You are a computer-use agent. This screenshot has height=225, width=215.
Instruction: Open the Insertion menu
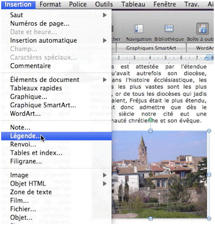(18, 5)
